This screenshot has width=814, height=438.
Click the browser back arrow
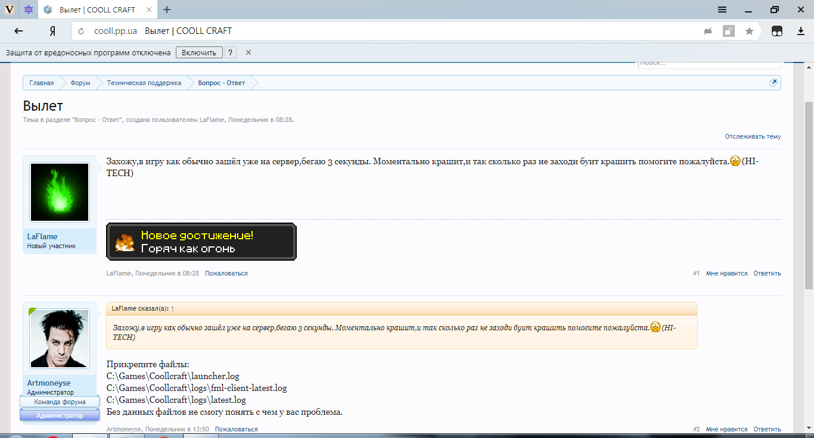[x=18, y=31]
